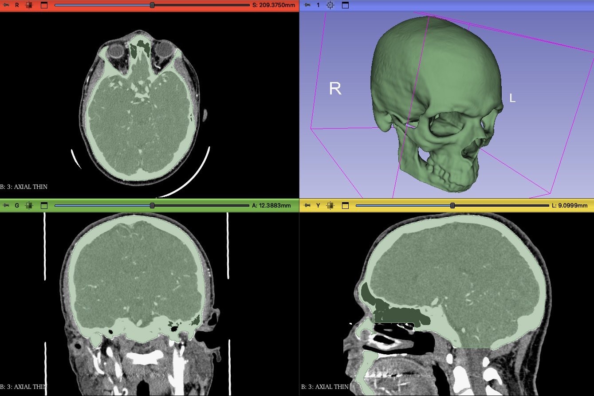
Task: Maximize the green coronal slice view
Action: coord(43,205)
